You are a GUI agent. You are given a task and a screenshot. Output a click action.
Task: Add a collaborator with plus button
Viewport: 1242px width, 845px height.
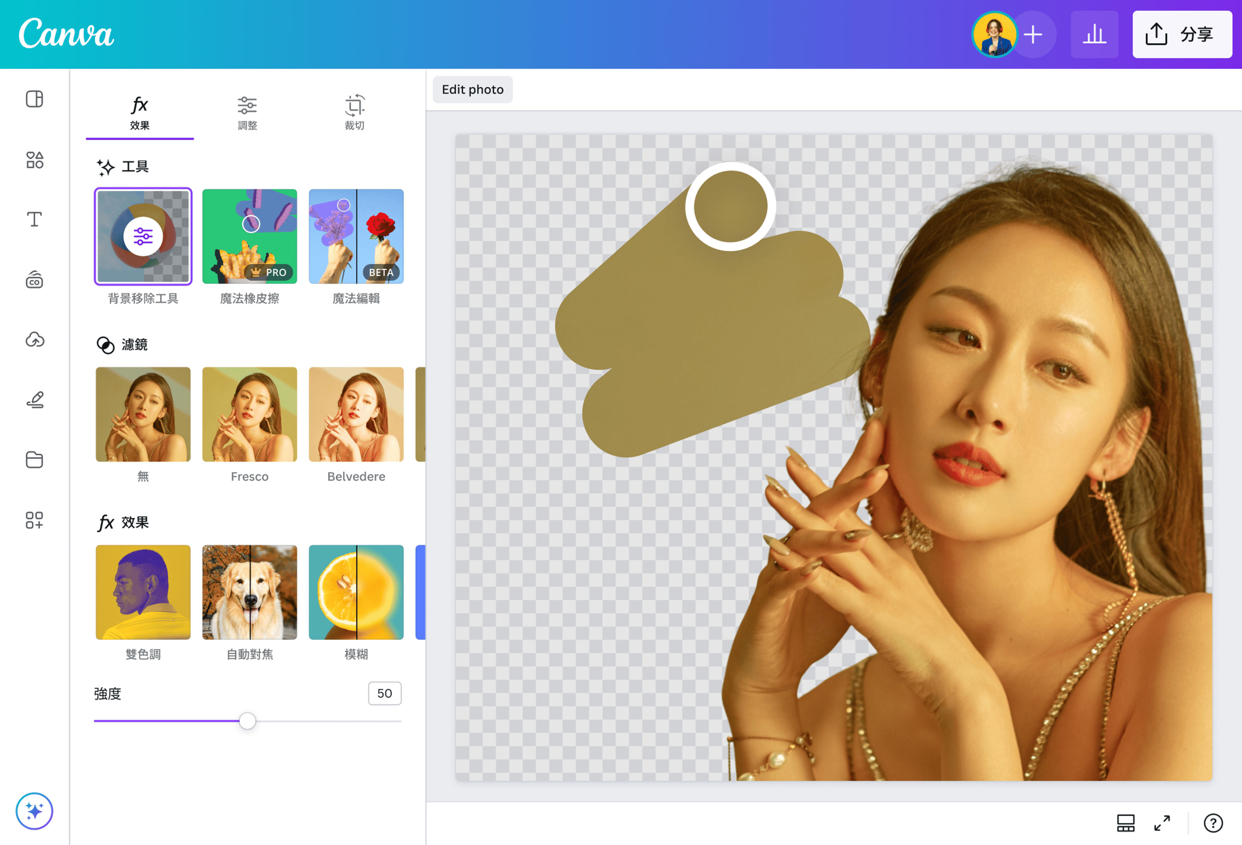click(x=1034, y=35)
